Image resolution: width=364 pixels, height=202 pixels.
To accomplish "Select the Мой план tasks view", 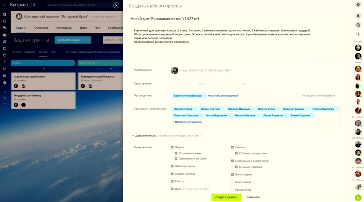I will coord(30,52).
